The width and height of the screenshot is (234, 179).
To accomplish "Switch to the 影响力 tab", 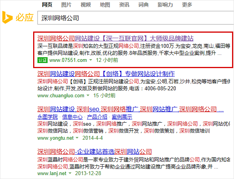I will pos(165,5).
